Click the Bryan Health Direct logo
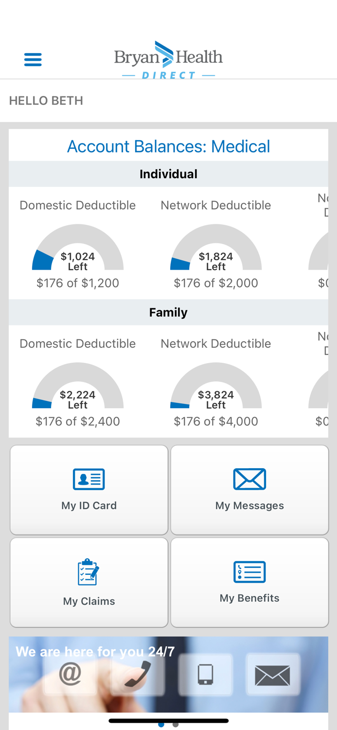 click(168, 57)
